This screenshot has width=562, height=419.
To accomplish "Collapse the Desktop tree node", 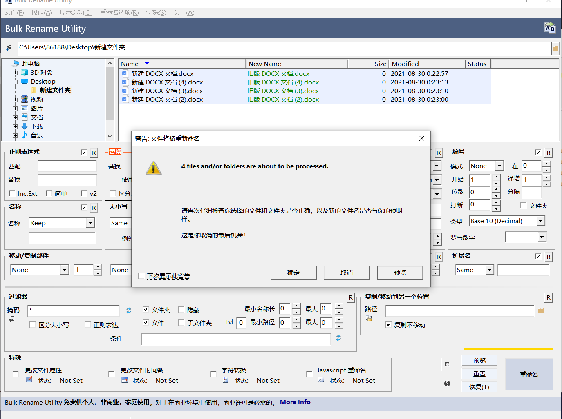I will 15,82.
